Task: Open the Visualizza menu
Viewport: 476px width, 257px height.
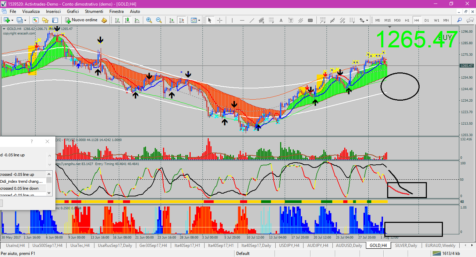Action: click(31, 11)
